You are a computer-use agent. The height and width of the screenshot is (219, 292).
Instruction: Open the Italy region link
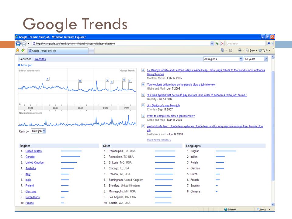[28, 174]
